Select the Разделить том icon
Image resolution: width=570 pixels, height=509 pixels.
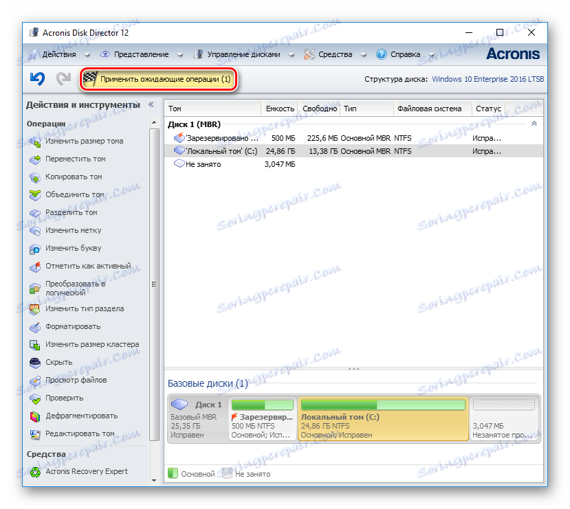coord(35,213)
